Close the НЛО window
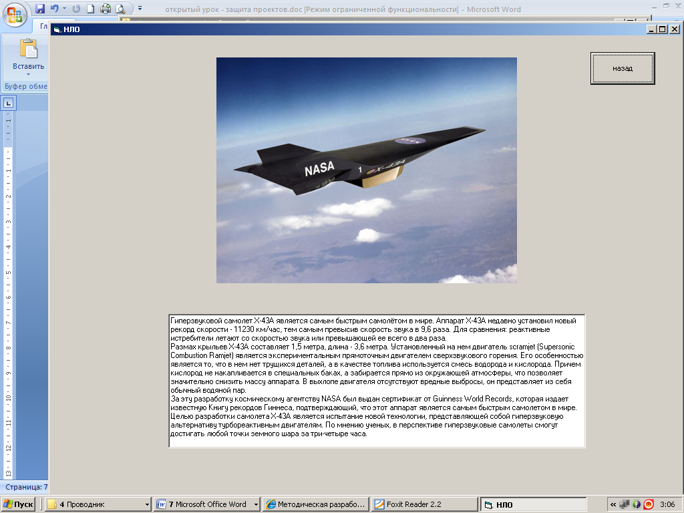The image size is (684, 513). pyautogui.click(x=675, y=29)
